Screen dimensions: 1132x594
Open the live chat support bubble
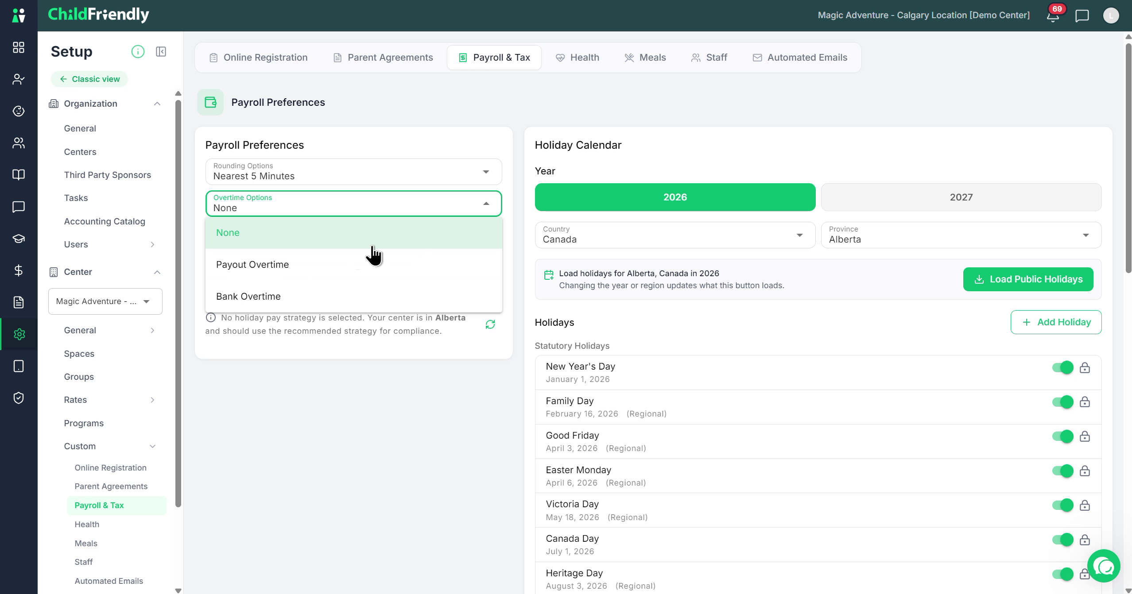(1104, 566)
